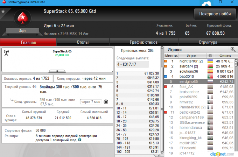The width and height of the screenshot is (238, 157).
Task: Click next payout field 4 - €317,17
Action: [133, 64]
